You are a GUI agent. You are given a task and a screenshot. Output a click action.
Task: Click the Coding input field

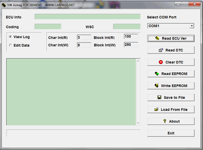pyautogui.click(x=48, y=27)
